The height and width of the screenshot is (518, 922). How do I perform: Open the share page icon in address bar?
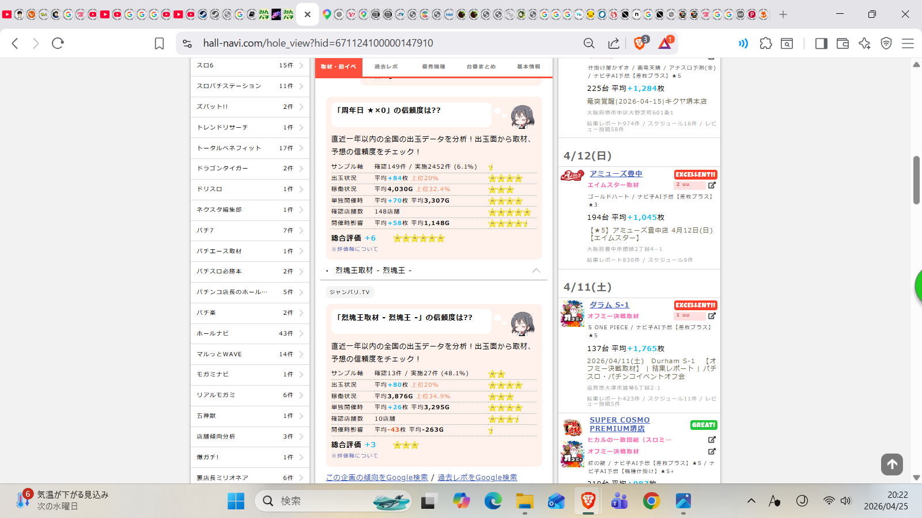[x=614, y=43]
